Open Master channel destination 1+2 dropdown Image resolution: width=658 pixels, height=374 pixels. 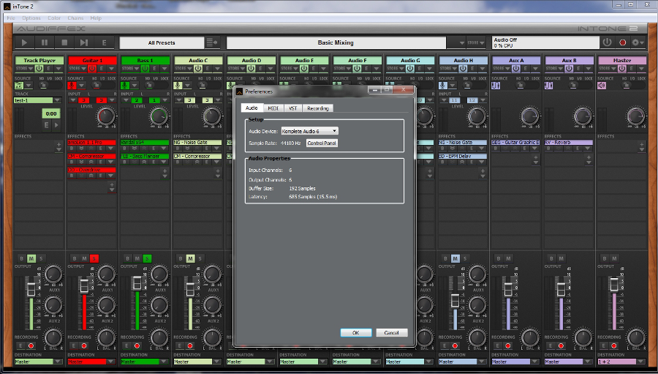(640, 362)
